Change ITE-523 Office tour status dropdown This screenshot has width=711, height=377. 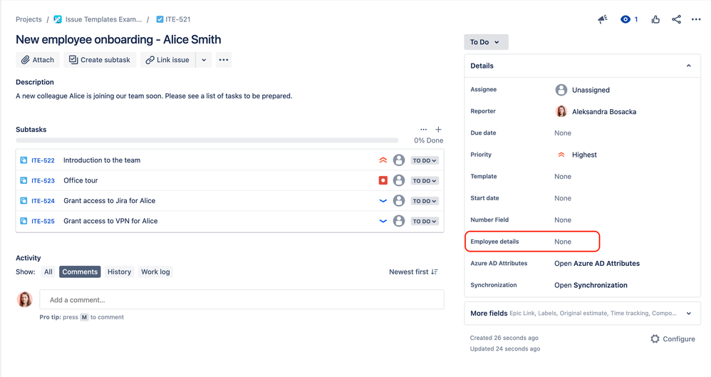[x=425, y=180]
